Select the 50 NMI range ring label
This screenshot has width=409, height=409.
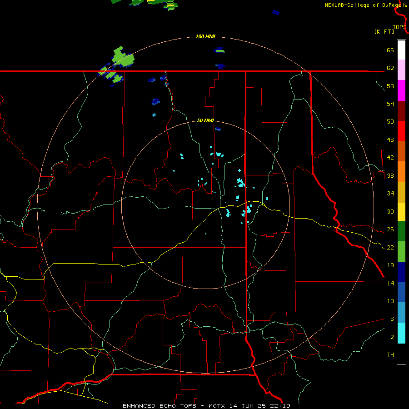[x=205, y=120]
